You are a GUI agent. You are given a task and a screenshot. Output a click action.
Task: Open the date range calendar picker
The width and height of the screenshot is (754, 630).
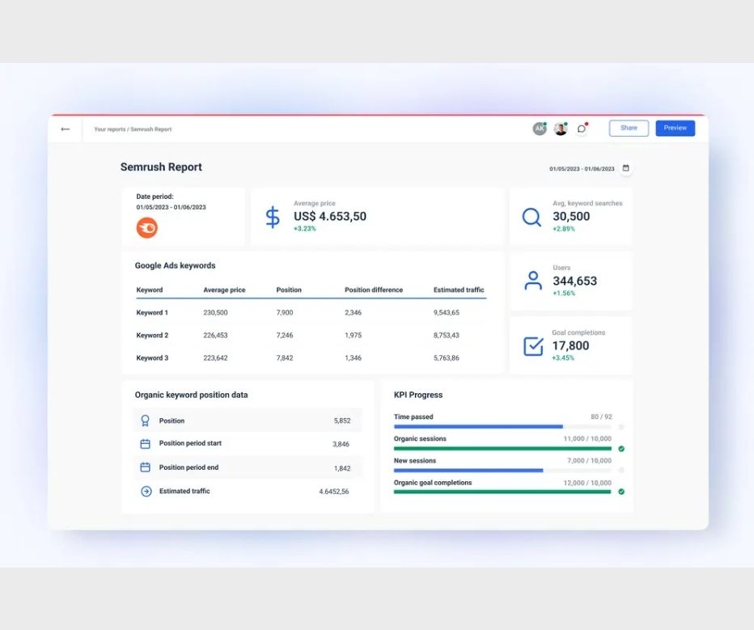[625, 168]
